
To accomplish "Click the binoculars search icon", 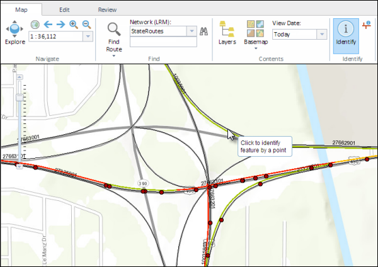I will (203, 31).
